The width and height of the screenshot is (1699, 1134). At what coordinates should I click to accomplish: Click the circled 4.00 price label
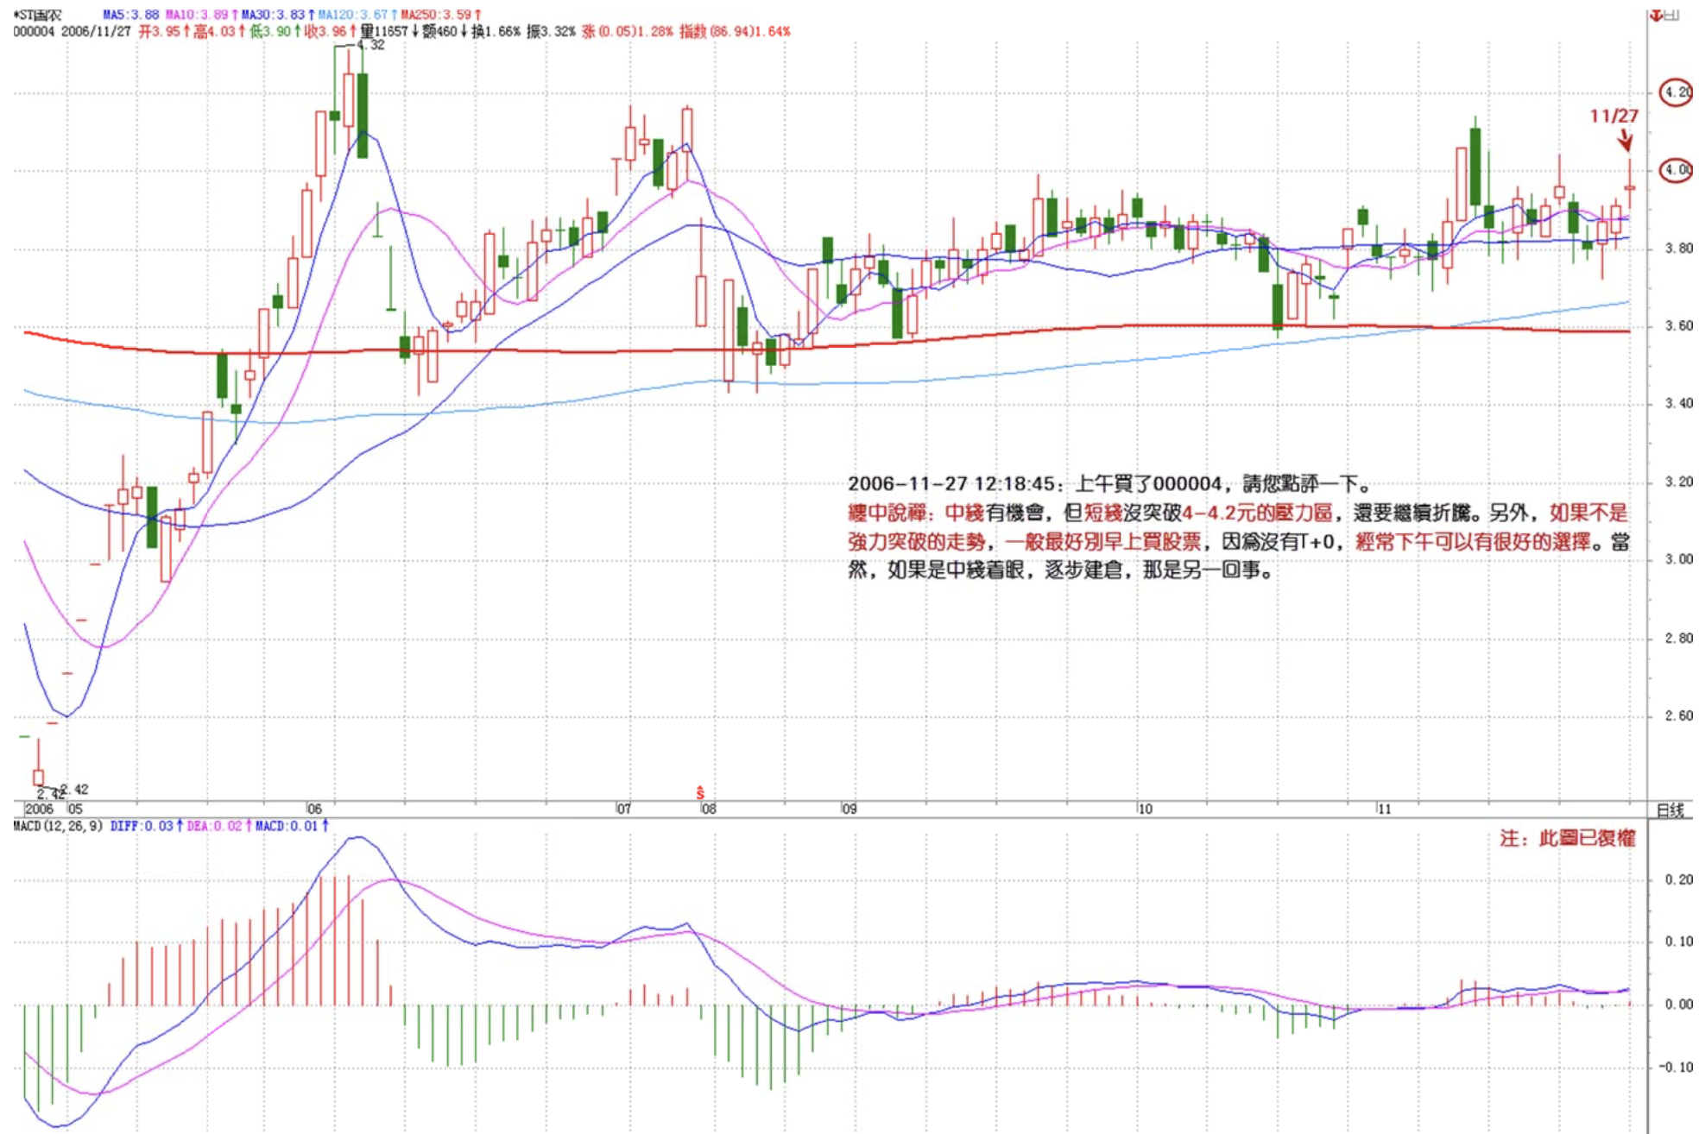click(x=1676, y=170)
